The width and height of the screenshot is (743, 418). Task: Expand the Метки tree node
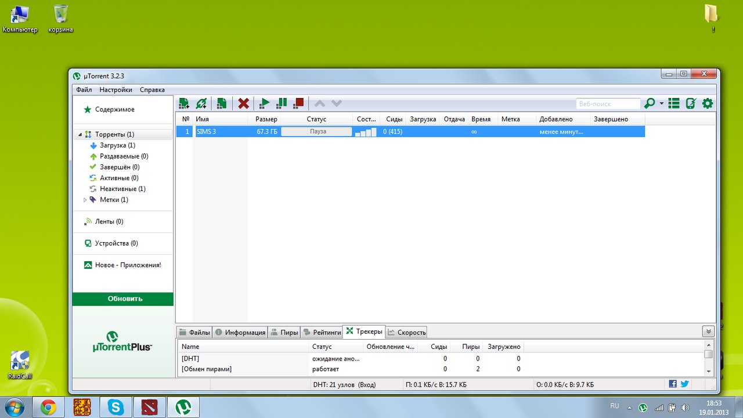85,200
